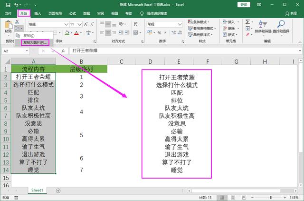This screenshot has width=304, height=201.
Task: Toggle Align Left horizontal alignment
Action: (x=102, y=32)
